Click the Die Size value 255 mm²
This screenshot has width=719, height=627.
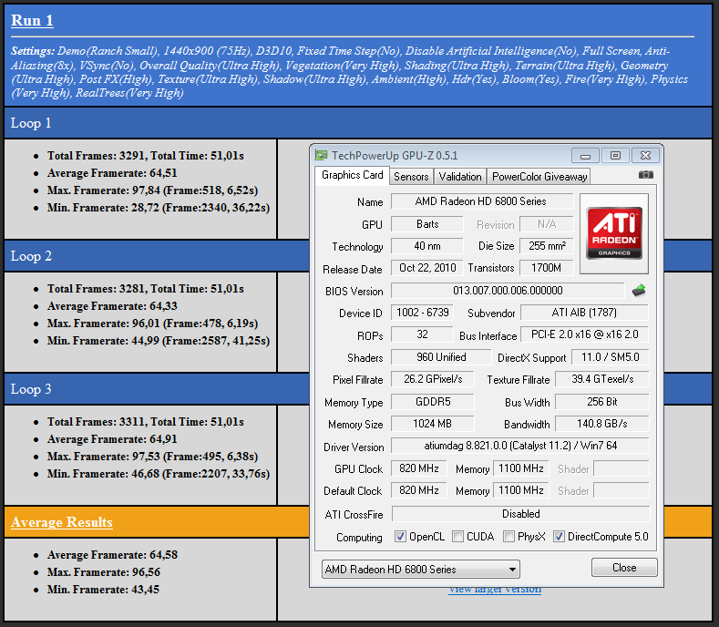(x=547, y=246)
